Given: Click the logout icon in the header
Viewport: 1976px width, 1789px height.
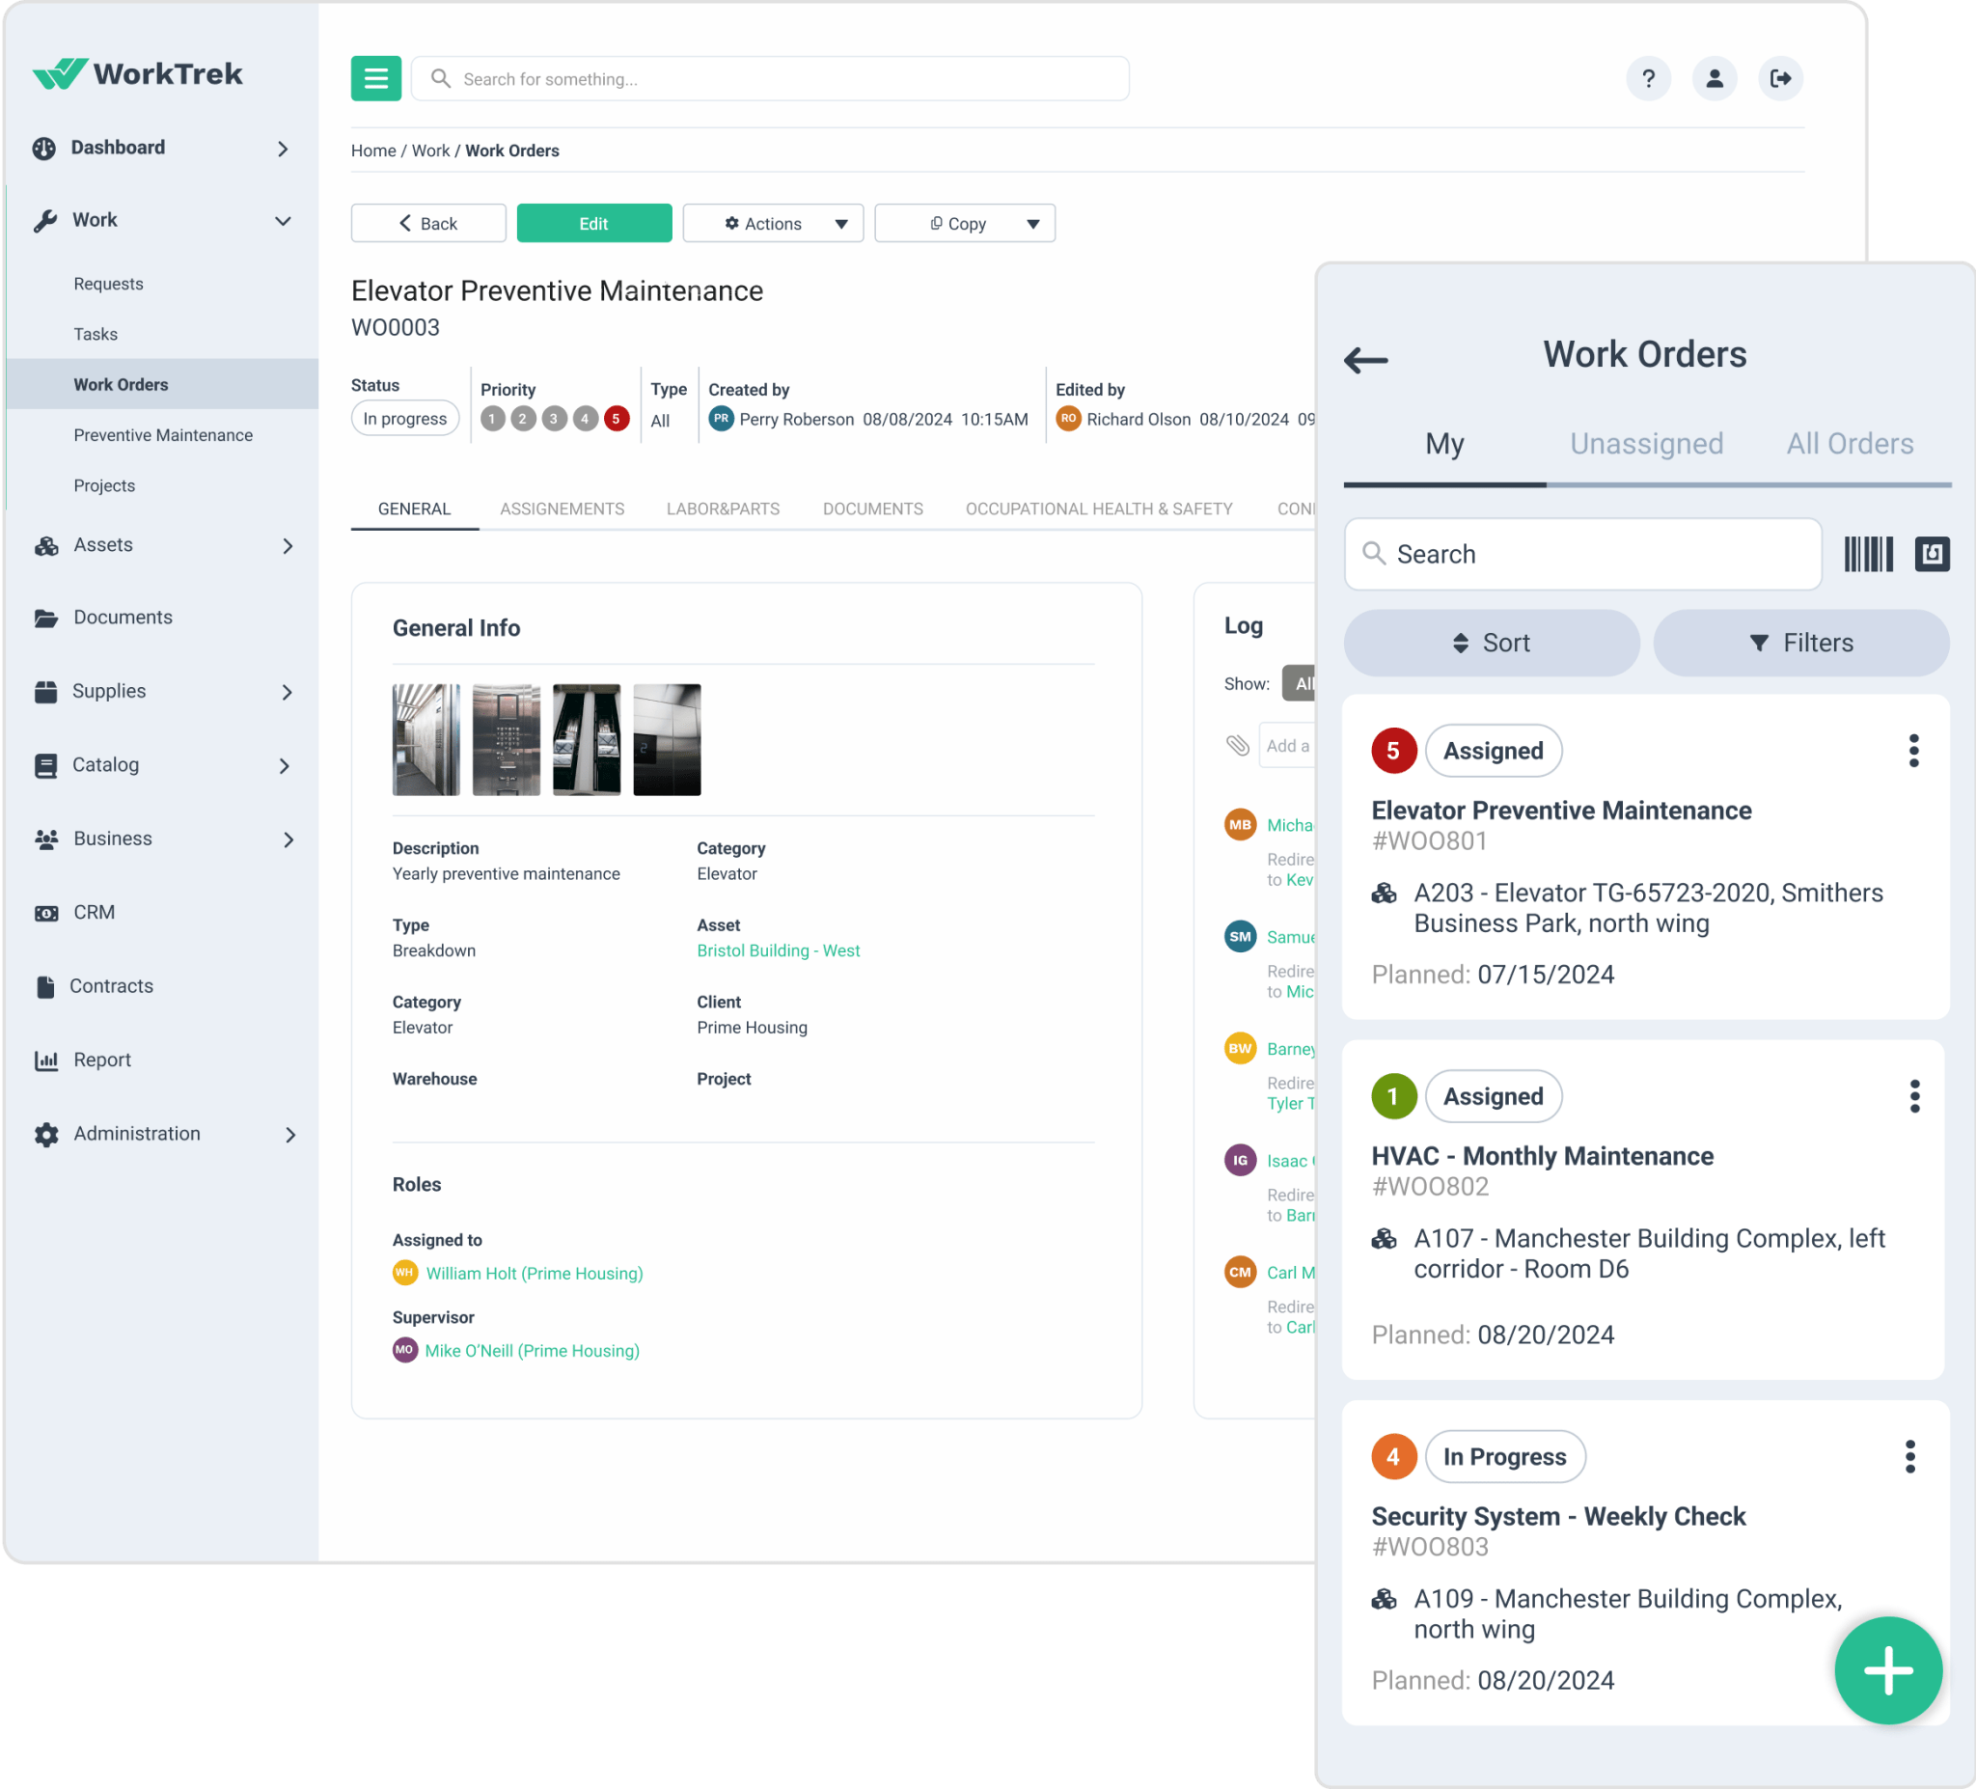Looking at the screenshot, I should (1781, 78).
